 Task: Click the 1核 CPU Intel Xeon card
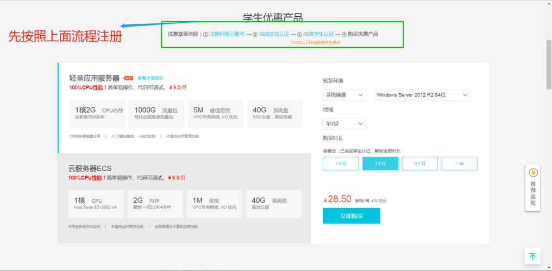[96, 204]
